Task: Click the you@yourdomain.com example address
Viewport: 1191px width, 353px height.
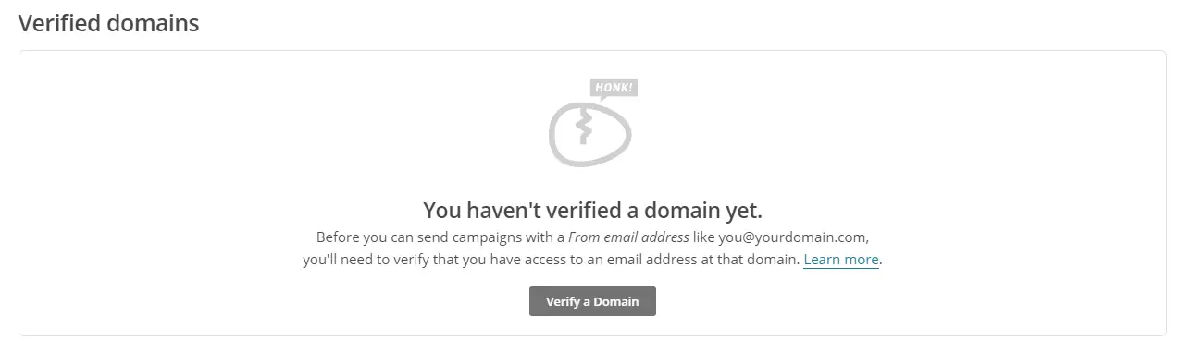Action: [x=793, y=237]
